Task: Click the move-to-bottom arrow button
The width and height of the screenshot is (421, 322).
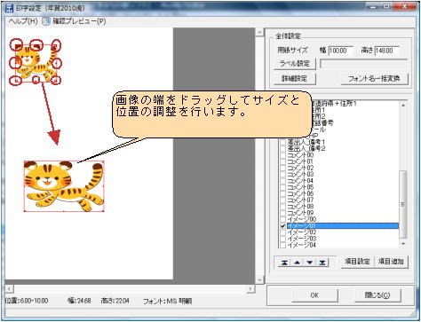Action: [322, 263]
